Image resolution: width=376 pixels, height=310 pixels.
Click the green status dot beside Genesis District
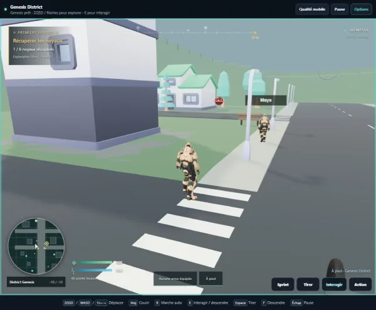click(x=6, y=9)
